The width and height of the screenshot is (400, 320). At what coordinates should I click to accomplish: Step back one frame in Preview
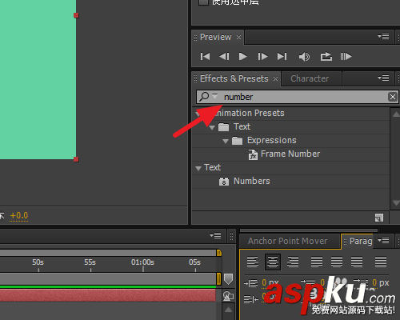(x=224, y=57)
